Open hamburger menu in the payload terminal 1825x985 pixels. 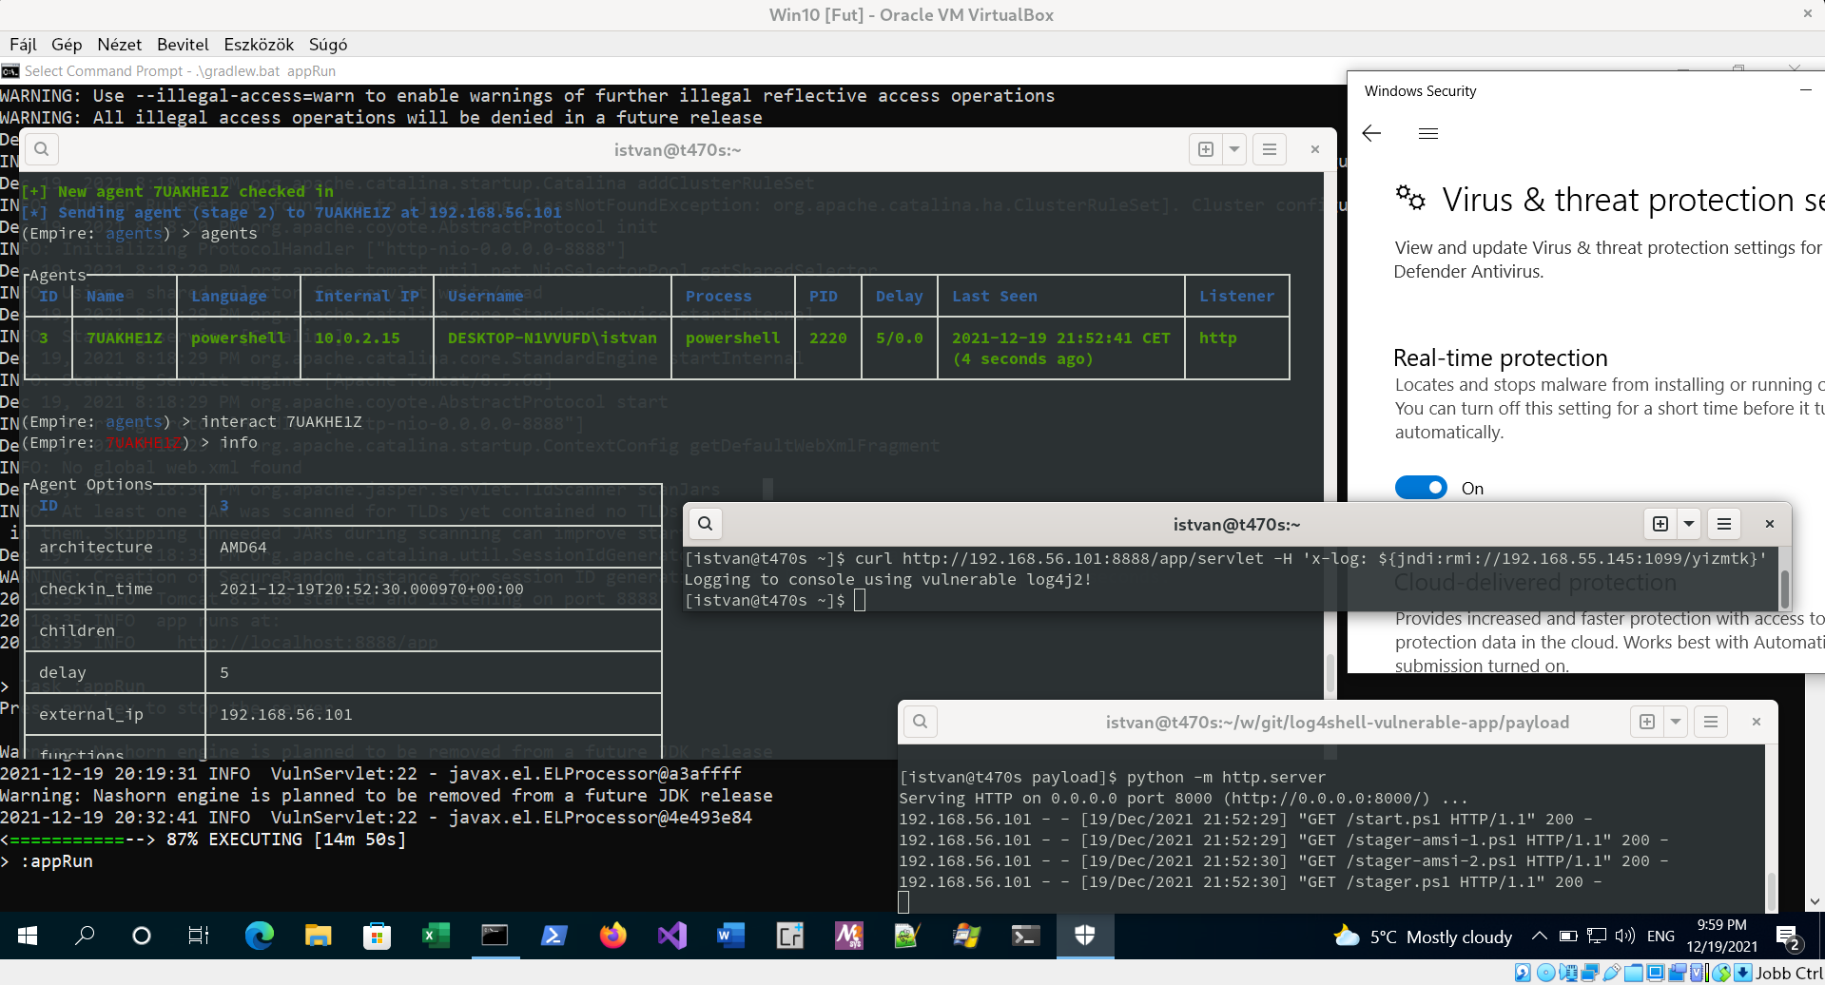(x=1711, y=722)
